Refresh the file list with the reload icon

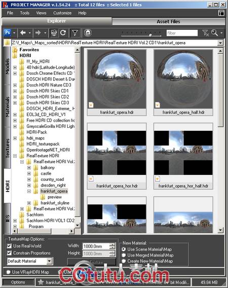[x=63, y=33]
